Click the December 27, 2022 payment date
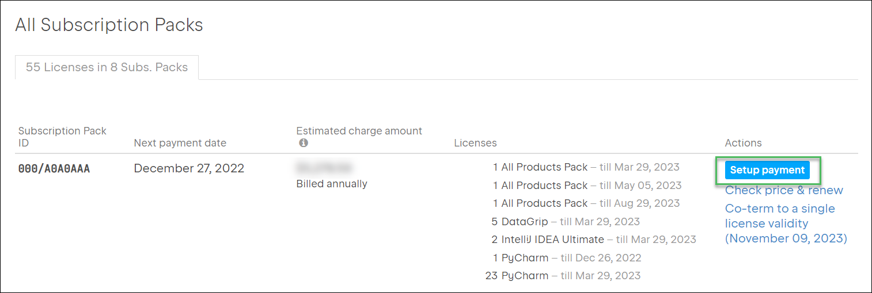The image size is (872, 293). (189, 168)
